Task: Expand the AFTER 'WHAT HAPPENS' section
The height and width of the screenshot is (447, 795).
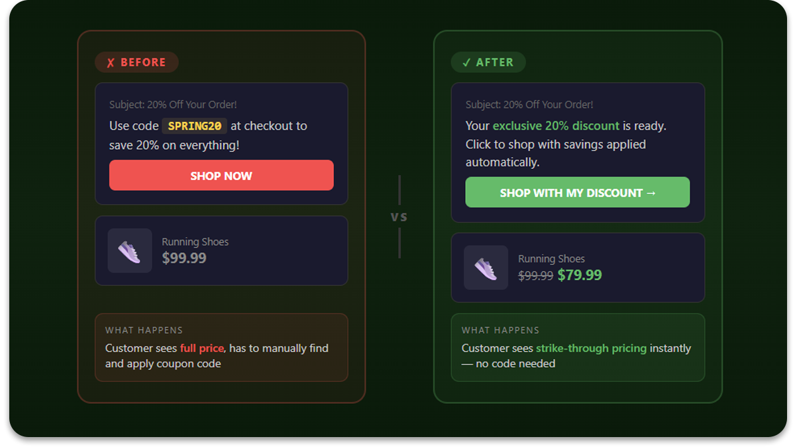Action: (578, 348)
